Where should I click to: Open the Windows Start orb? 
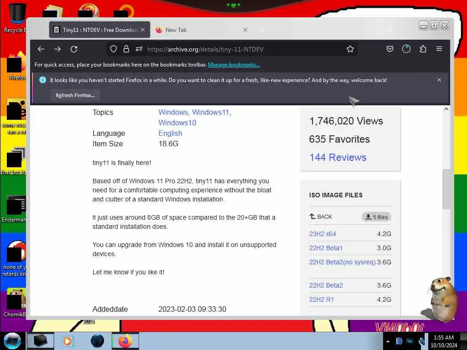12,341
